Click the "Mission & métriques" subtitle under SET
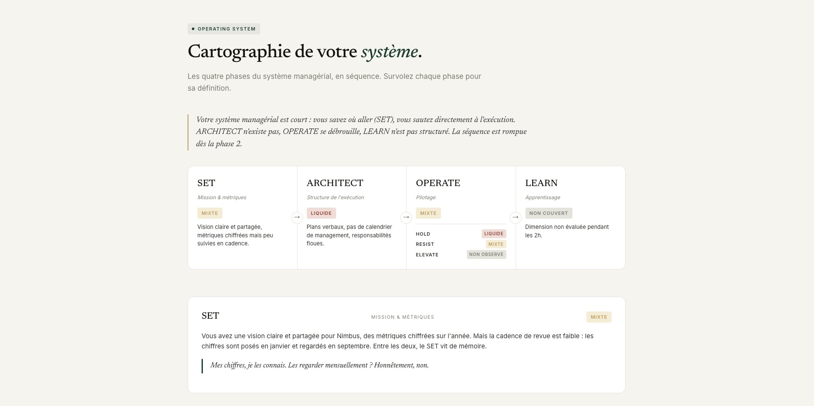Screen dimensions: 814x406 tap(222, 197)
